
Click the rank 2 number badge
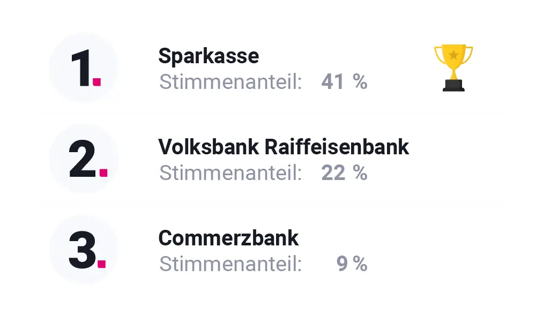tap(84, 159)
